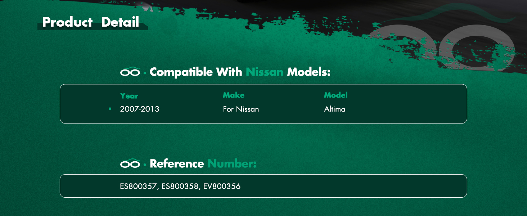
Task: Click the car icon beside Reference Number
Action: [x=130, y=163]
